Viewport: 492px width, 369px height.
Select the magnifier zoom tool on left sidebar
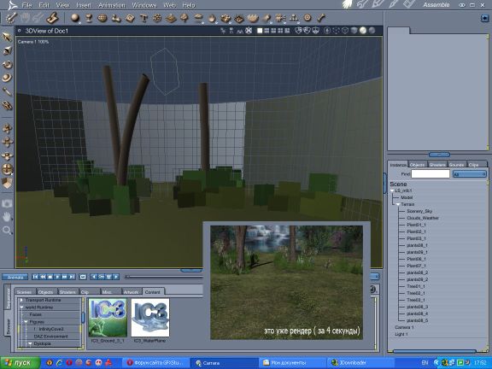(x=7, y=231)
